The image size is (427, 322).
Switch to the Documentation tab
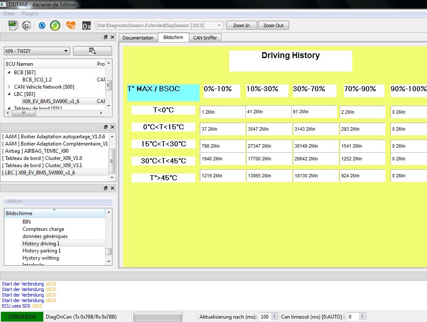point(138,38)
